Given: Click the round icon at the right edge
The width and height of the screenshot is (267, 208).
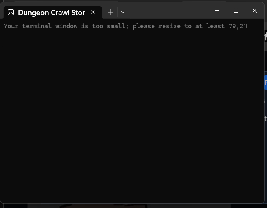Looking at the screenshot, I should 266,36.
